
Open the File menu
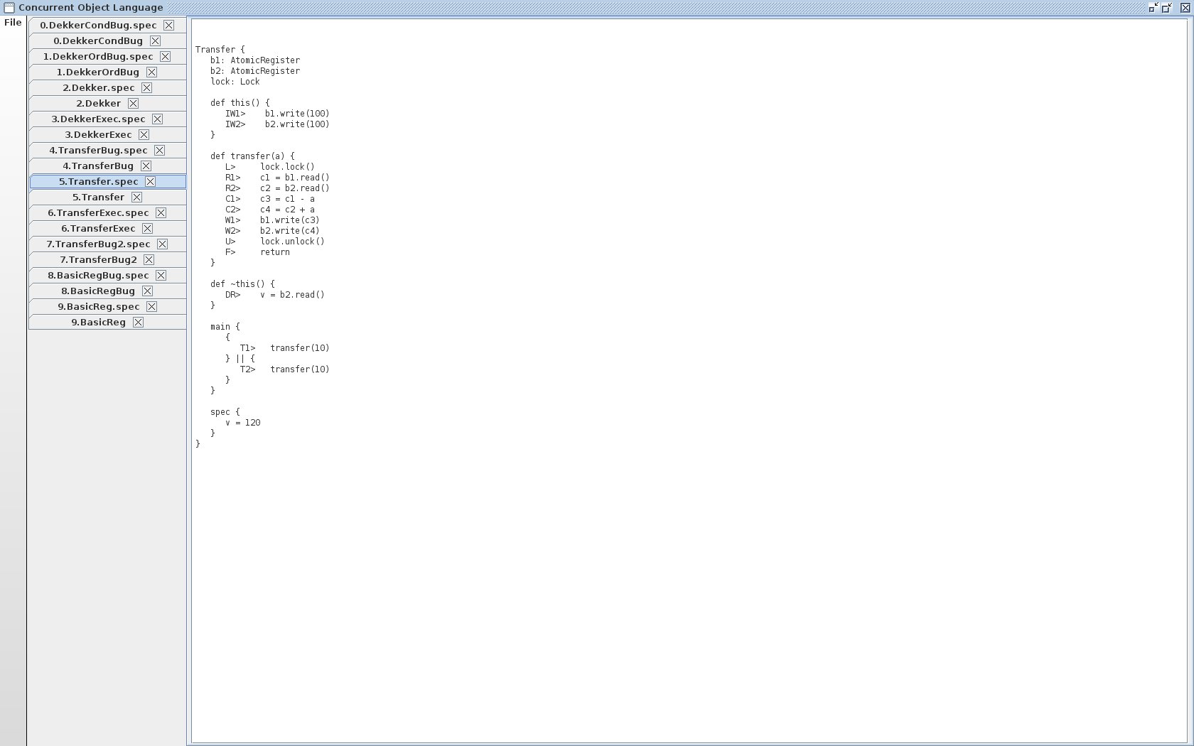pos(13,23)
